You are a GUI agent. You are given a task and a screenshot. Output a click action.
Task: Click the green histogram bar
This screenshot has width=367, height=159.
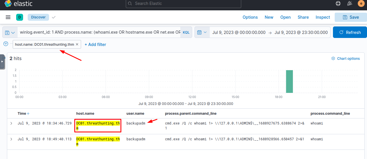(289, 81)
